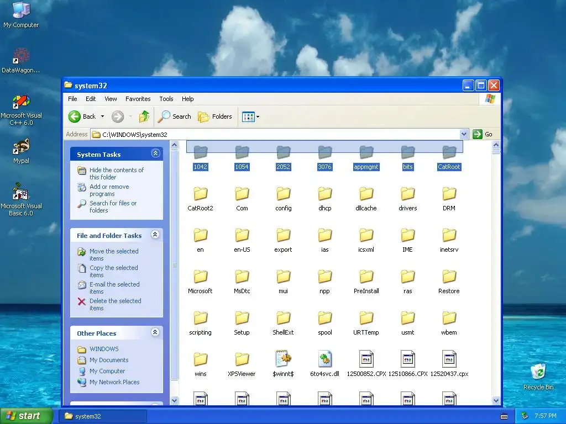
Task: Open the Search pane
Action: click(174, 116)
